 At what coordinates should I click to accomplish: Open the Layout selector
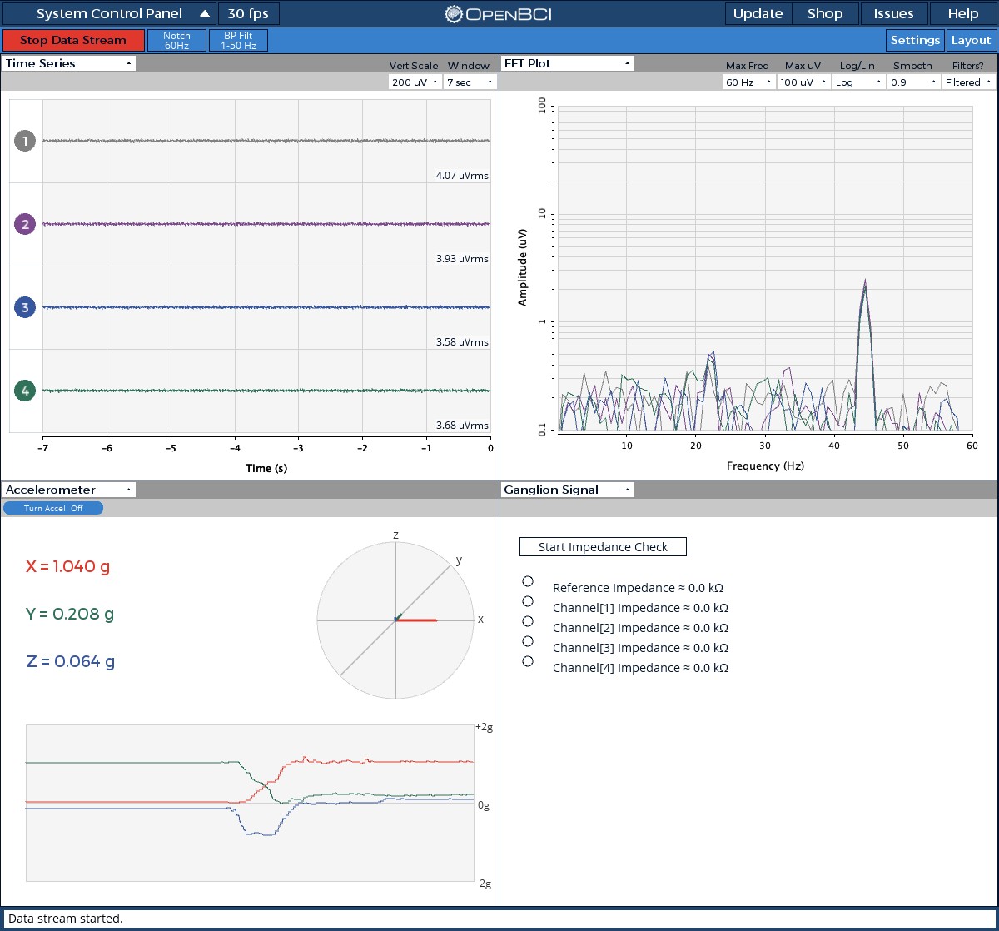(x=971, y=40)
